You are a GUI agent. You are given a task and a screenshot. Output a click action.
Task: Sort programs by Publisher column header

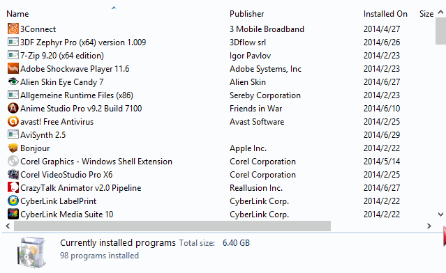coord(247,14)
